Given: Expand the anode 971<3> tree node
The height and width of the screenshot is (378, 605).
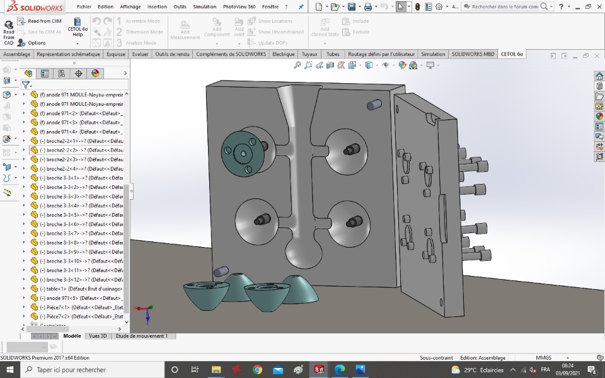Looking at the screenshot, I should pos(25,122).
